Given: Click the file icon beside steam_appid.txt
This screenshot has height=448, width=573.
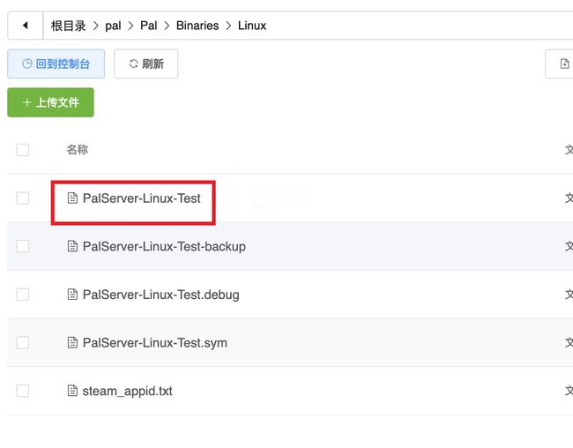Looking at the screenshot, I should point(72,391).
